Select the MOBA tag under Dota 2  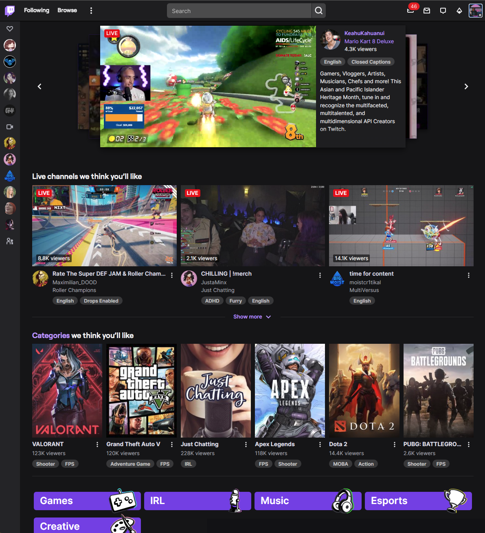point(340,464)
